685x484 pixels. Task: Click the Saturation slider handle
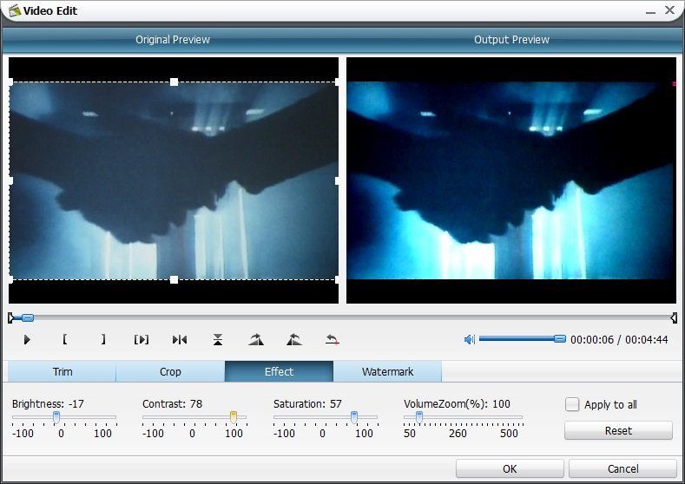pyautogui.click(x=354, y=418)
